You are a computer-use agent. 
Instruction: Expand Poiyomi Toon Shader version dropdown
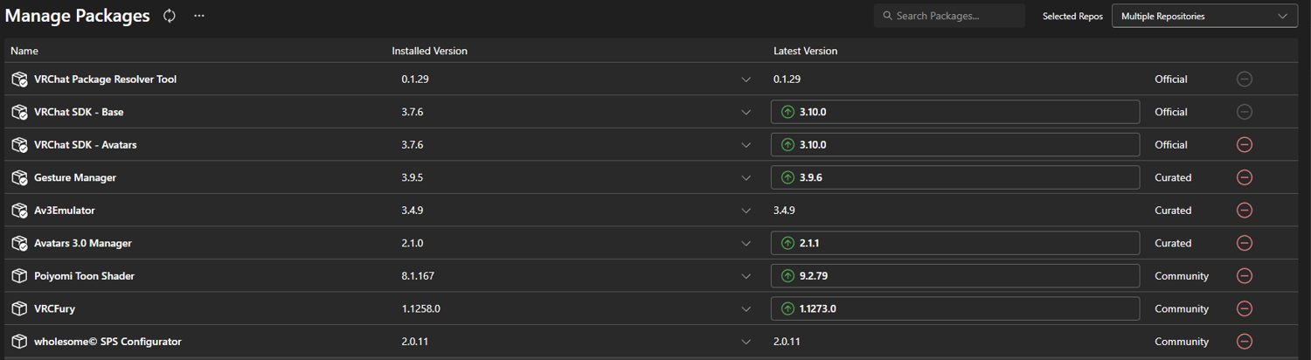(x=746, y=276)
